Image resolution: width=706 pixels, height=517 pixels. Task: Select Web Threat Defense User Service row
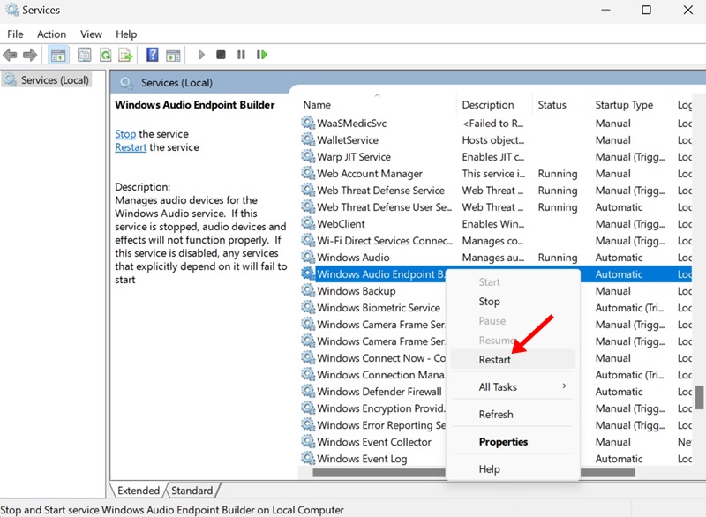pos(495,207)
